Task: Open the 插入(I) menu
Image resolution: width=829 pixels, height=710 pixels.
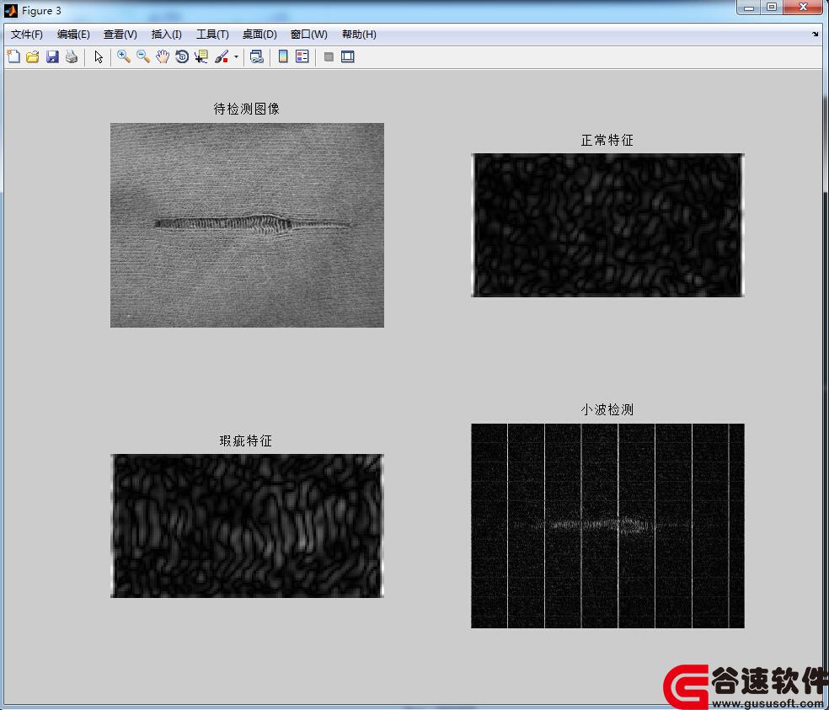Action: point(166,35)
